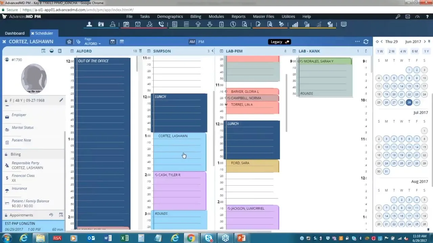Open the charge slip dollar icon in toolbar
This screenshot has width=433, height=243.
[x=221, y=24]
